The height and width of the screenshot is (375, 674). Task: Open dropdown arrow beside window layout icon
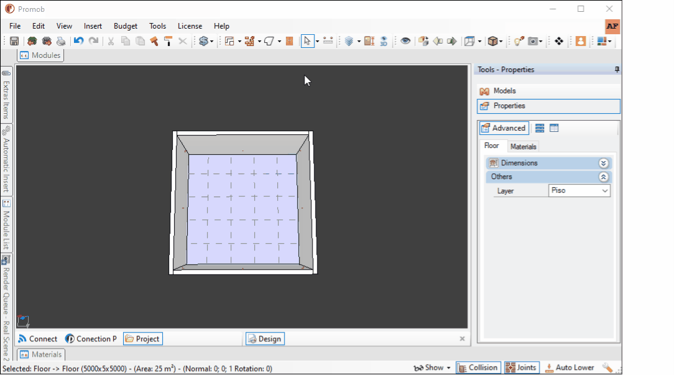(x=611, y=41)
